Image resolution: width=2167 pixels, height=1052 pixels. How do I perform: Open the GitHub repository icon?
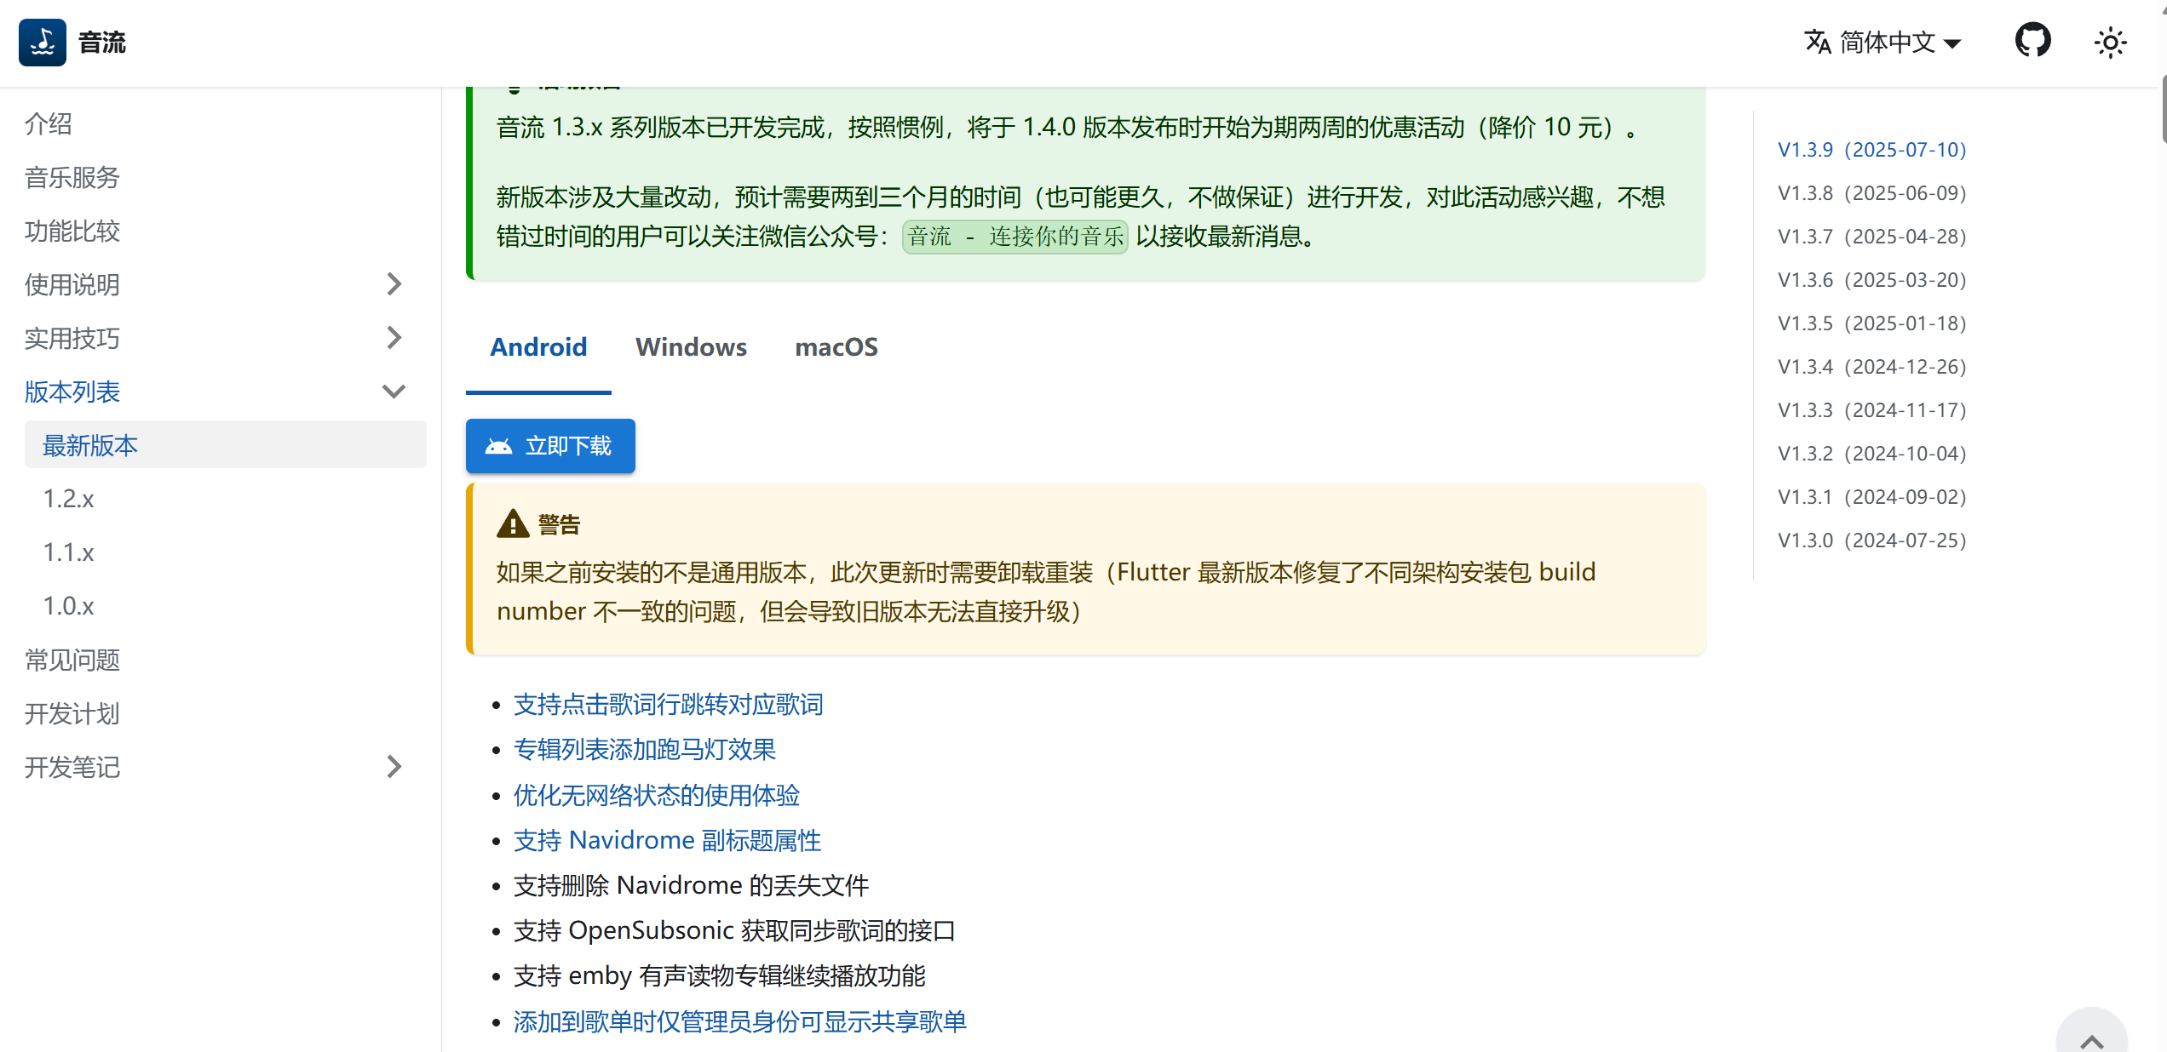(2032, 41)
